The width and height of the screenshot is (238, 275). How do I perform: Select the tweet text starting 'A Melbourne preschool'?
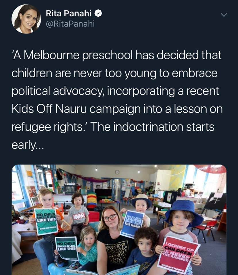coord(117,100)
